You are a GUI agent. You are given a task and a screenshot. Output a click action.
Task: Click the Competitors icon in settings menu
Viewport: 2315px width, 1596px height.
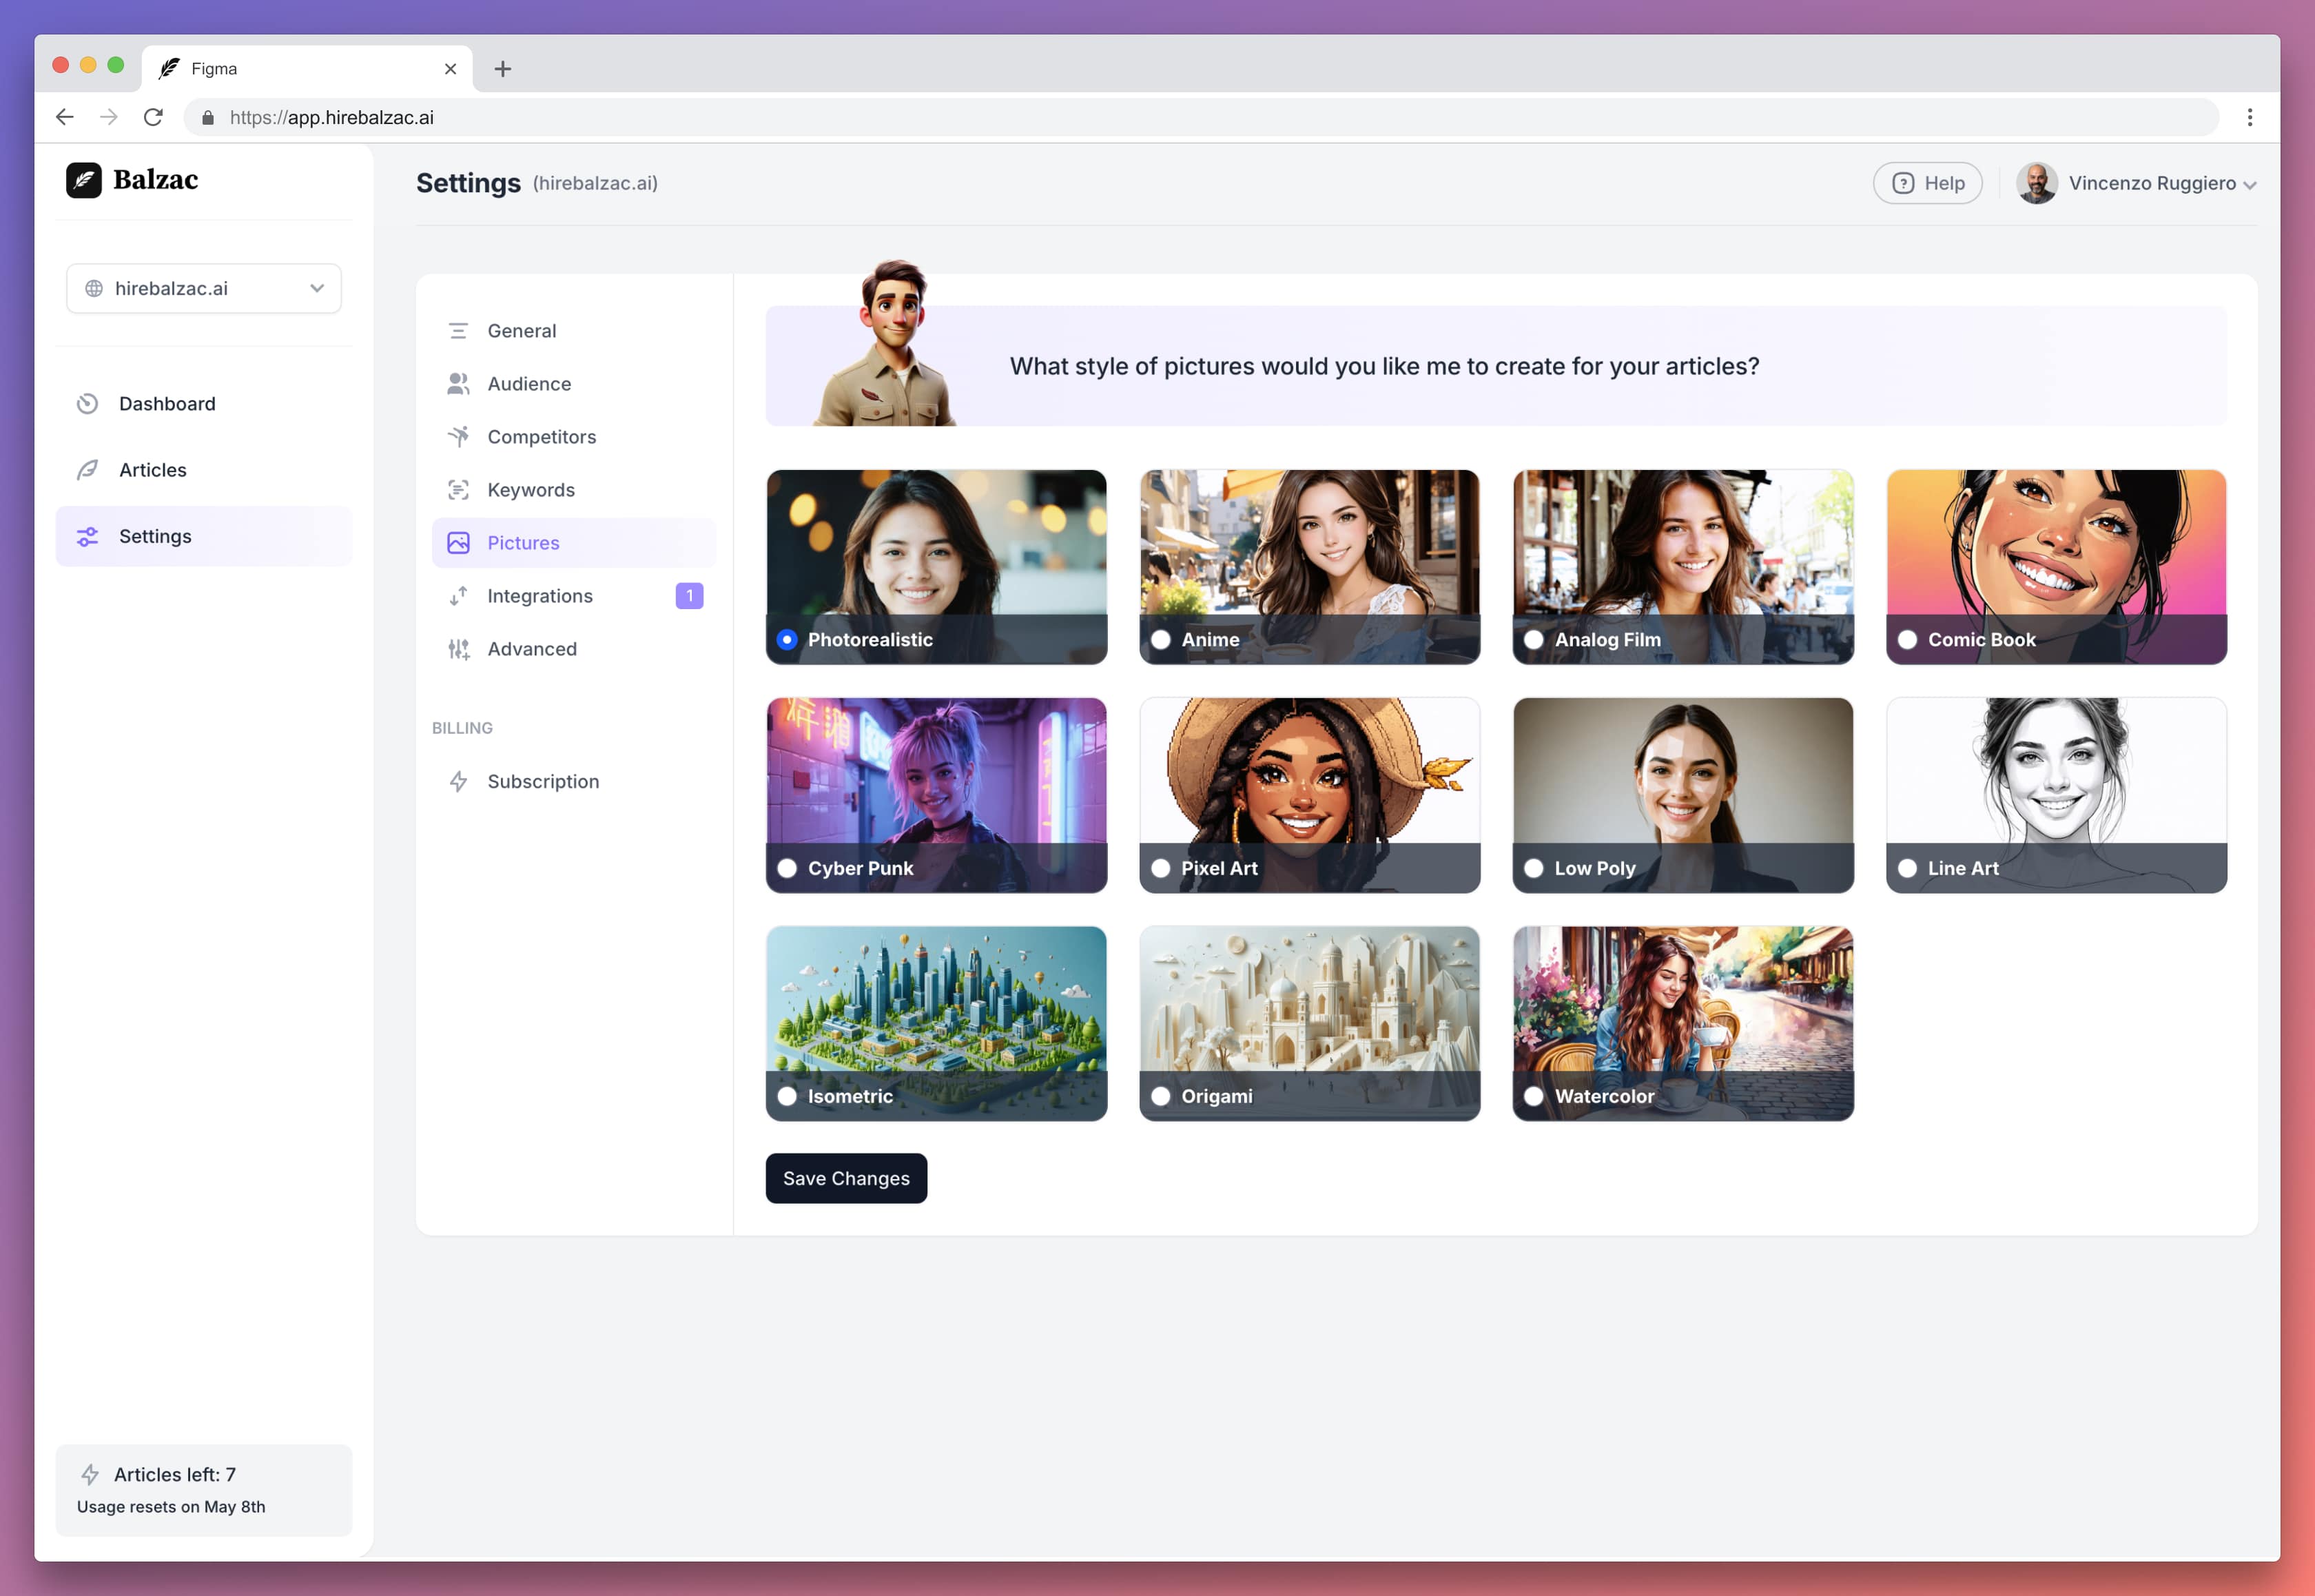[x=459, y=437]
